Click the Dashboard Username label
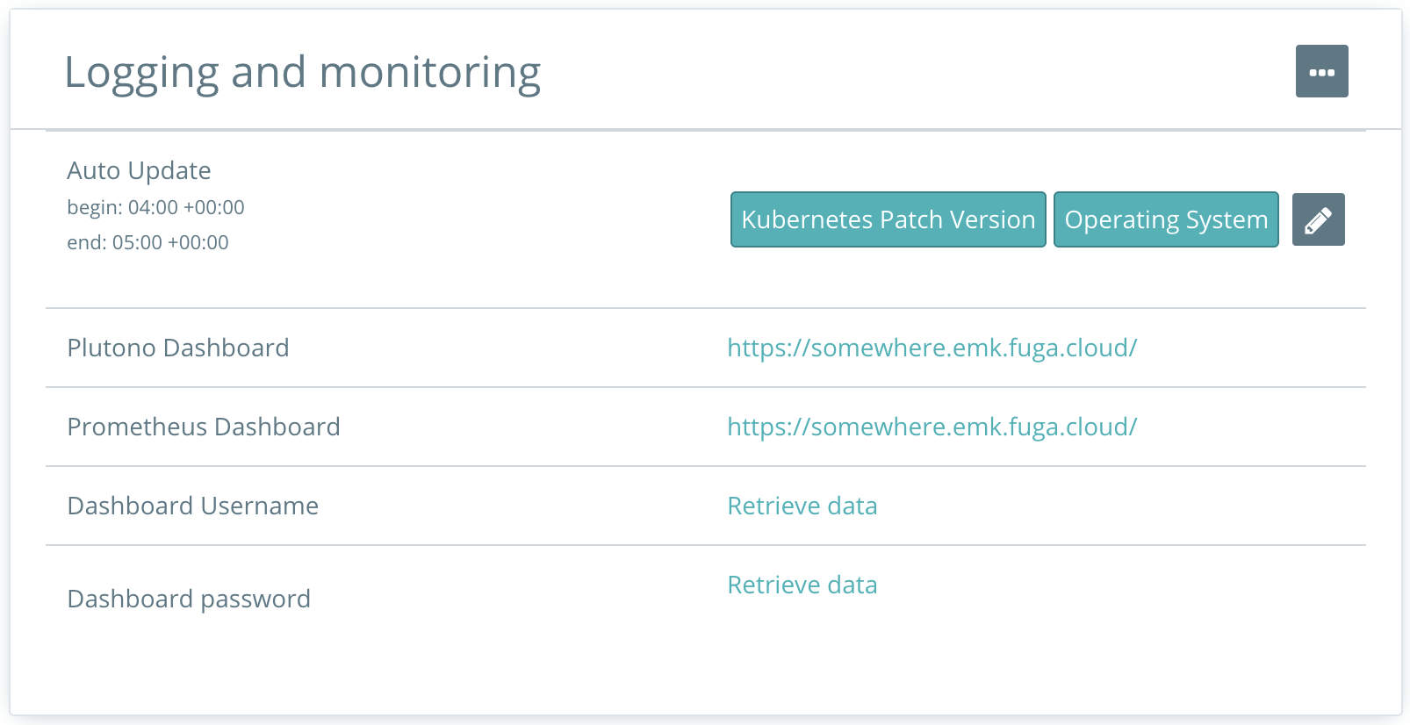The width and height of the screenshot is (1410, 725). [193, 506]
